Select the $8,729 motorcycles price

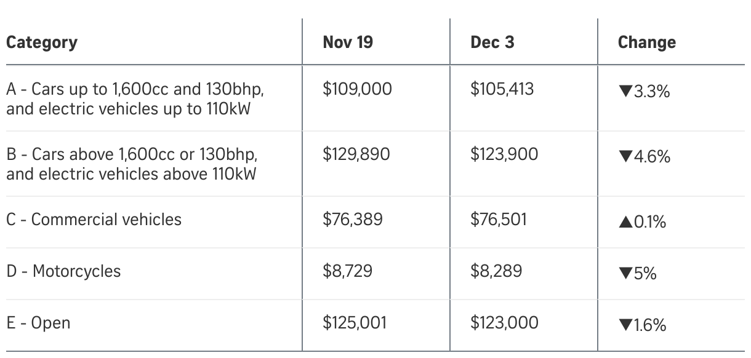click(x=347, y=271)
